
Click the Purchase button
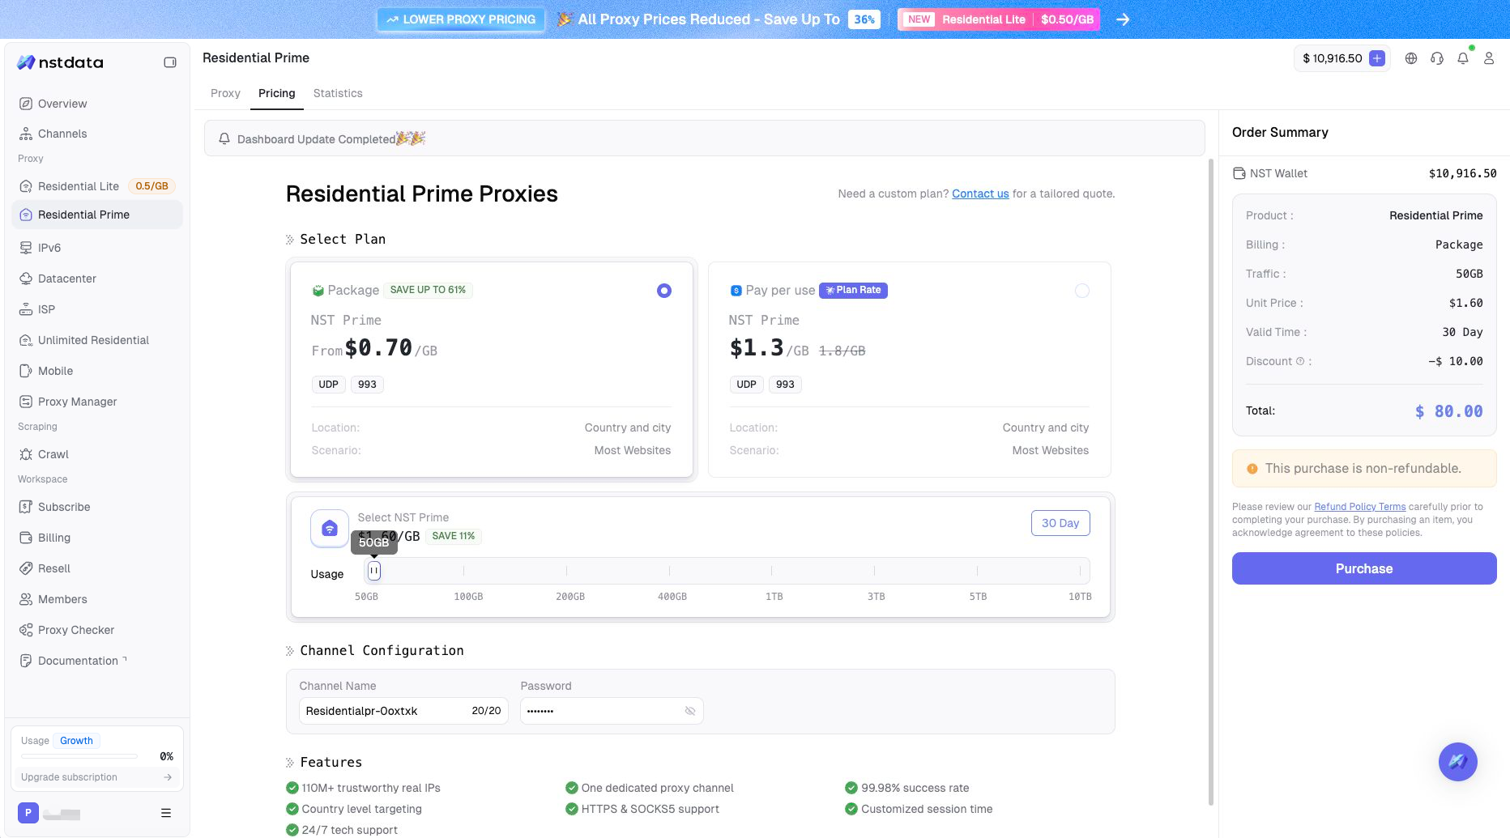tap(1364, 568)
